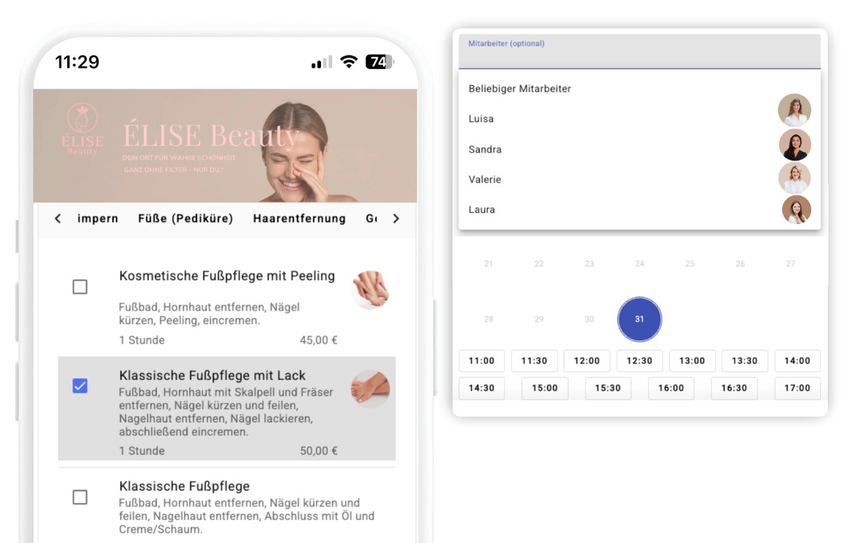Open the Mitarbeiter (optional) dropdown field
Viewport: 847px width, 543px height.
(640, 51)
